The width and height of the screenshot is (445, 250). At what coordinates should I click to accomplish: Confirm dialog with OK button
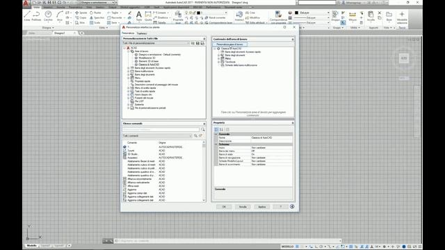pos(224,207)
